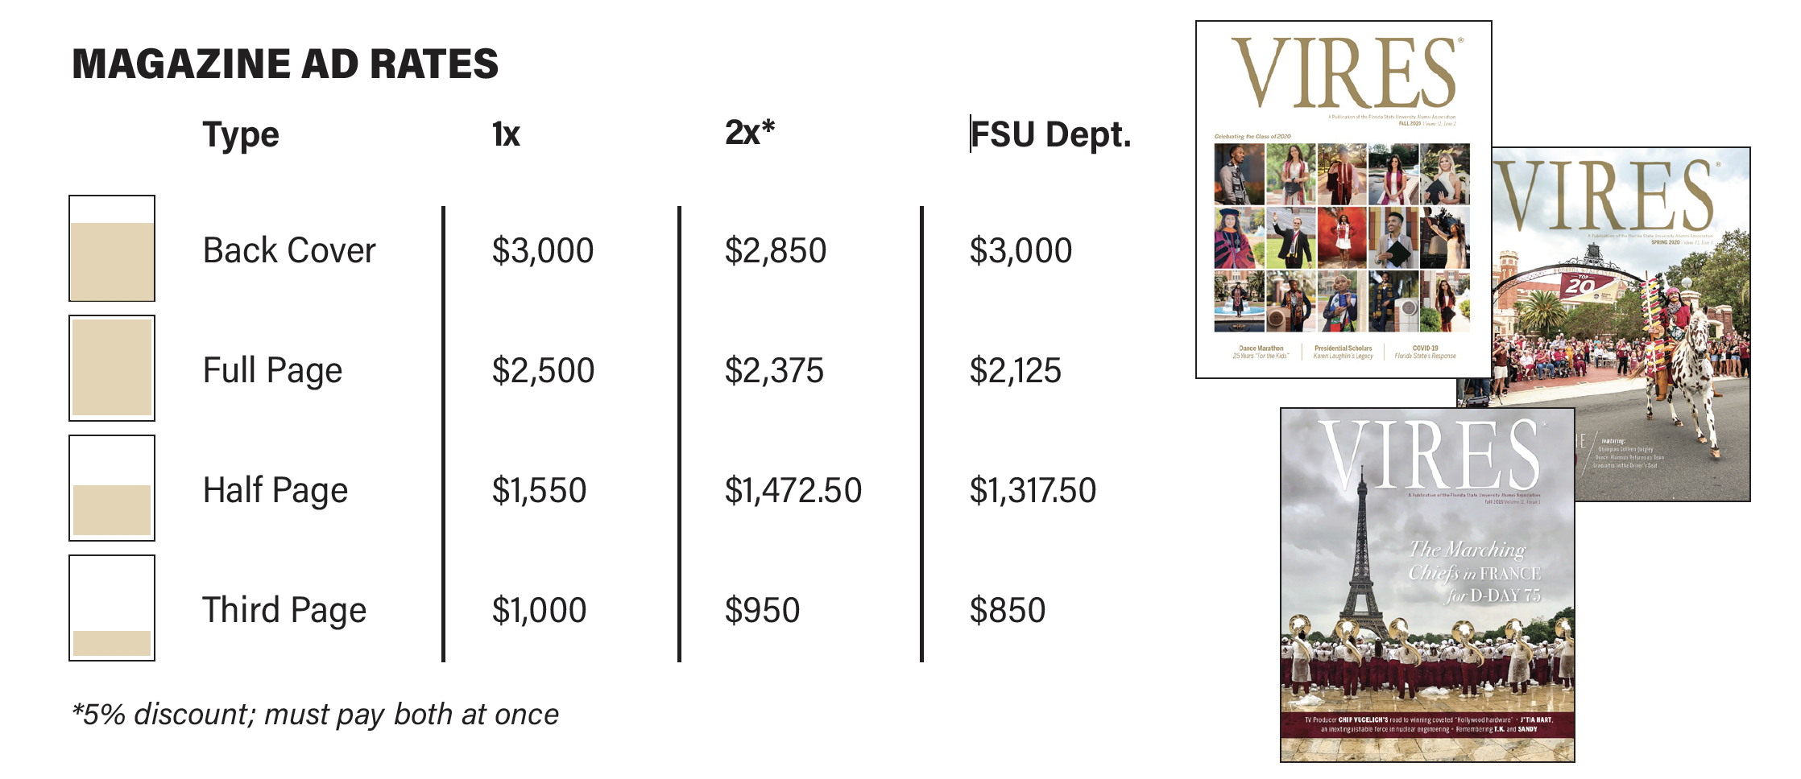Click the FSU Dept. column header

tap(1051, 134)
